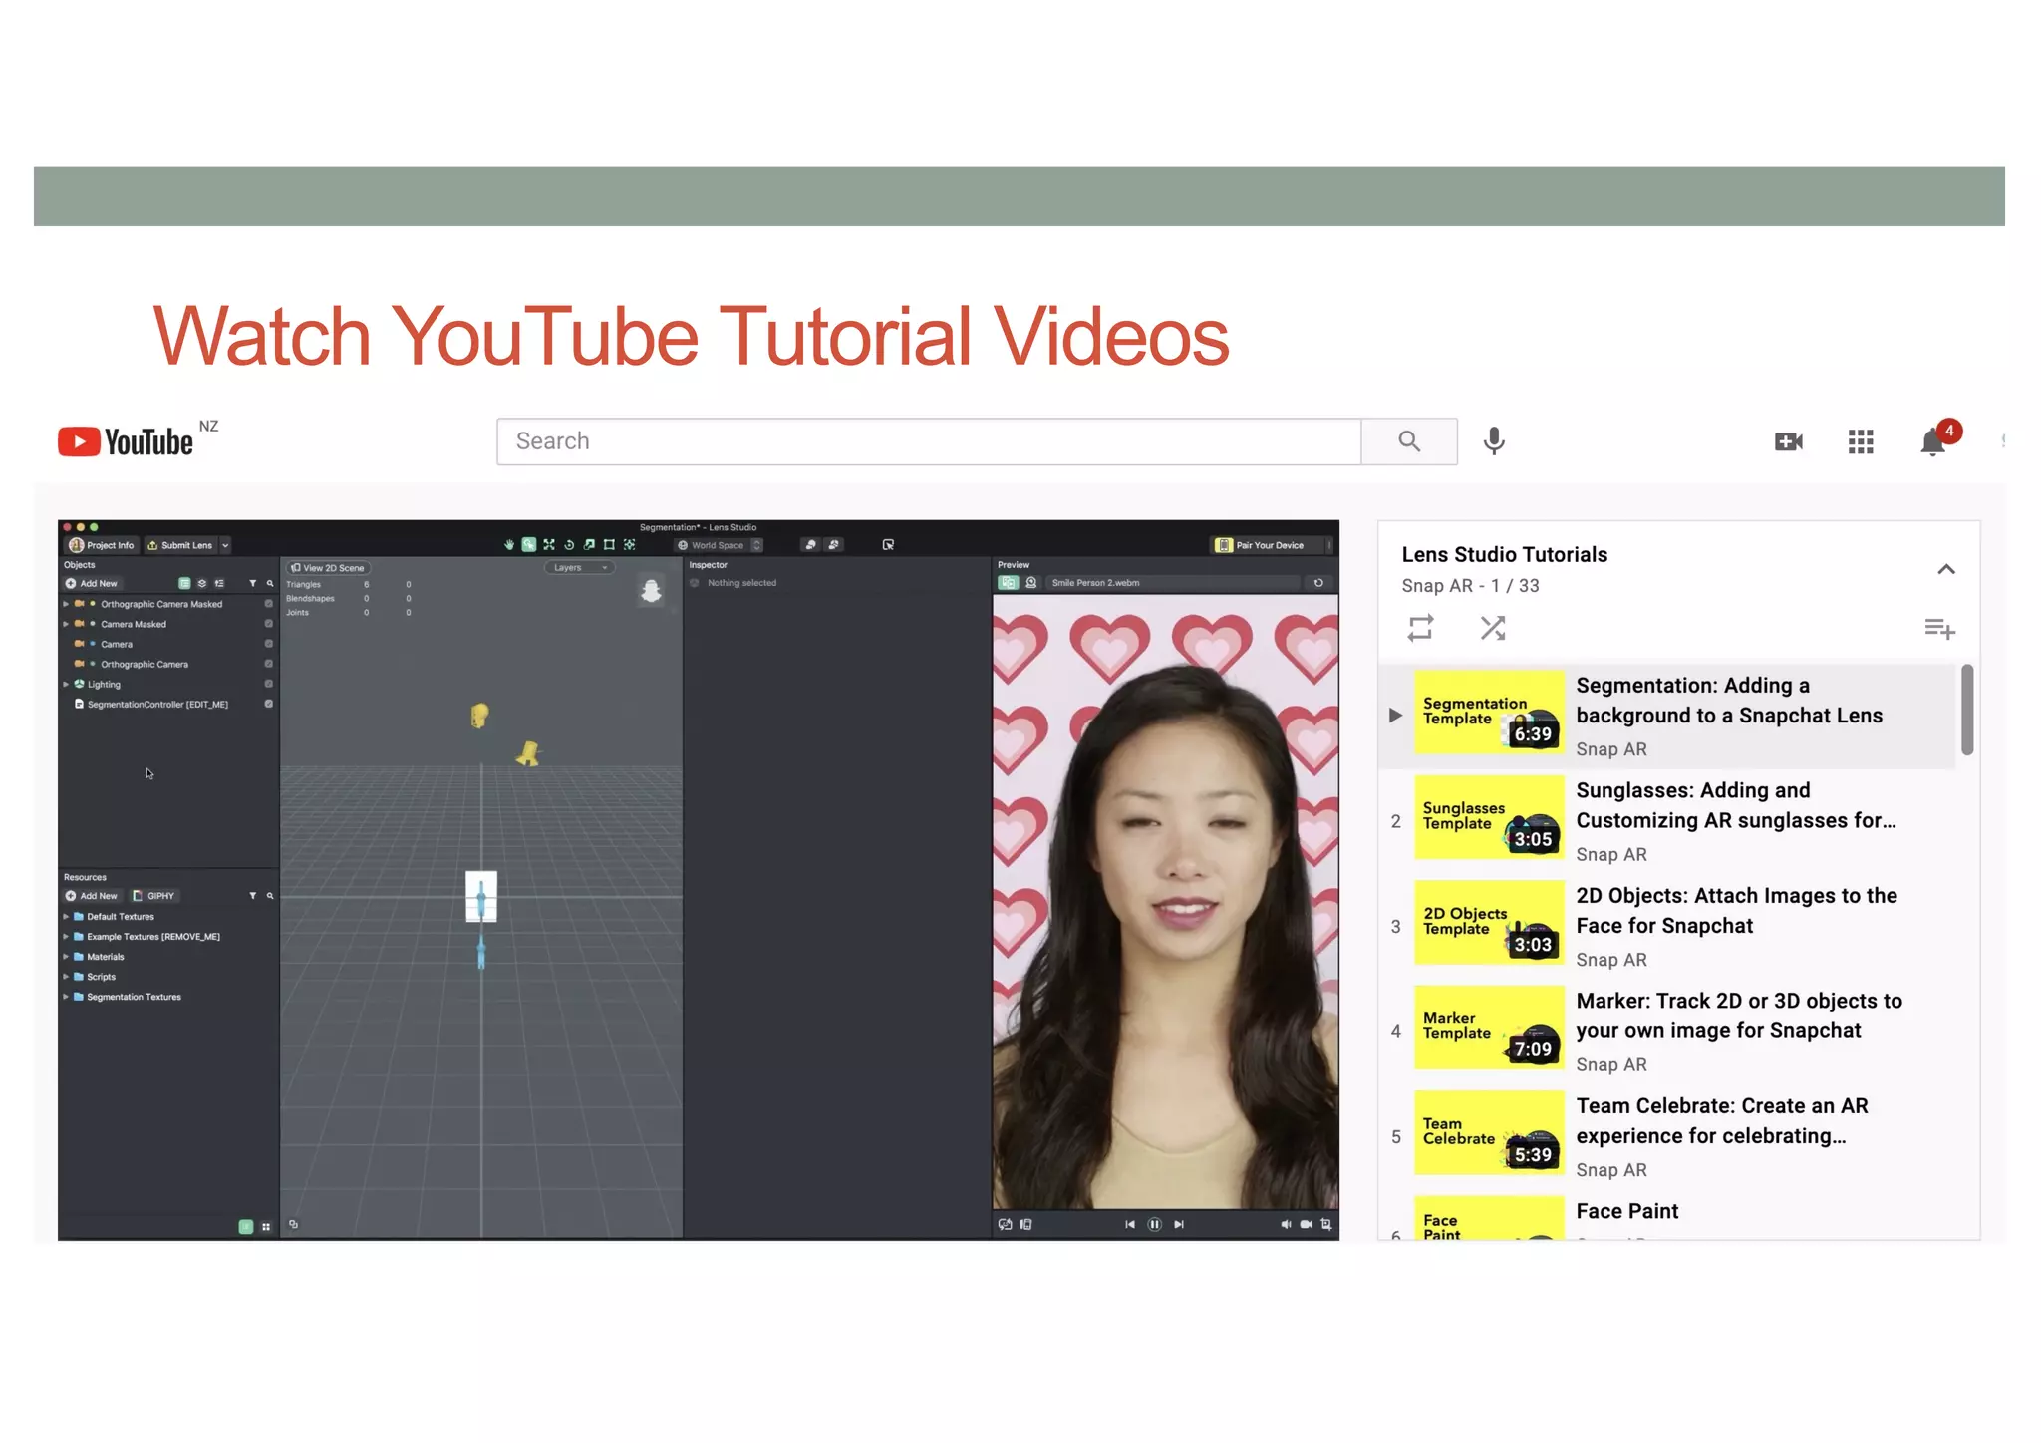Expand Default Textures folder

[x=66, y=917]
